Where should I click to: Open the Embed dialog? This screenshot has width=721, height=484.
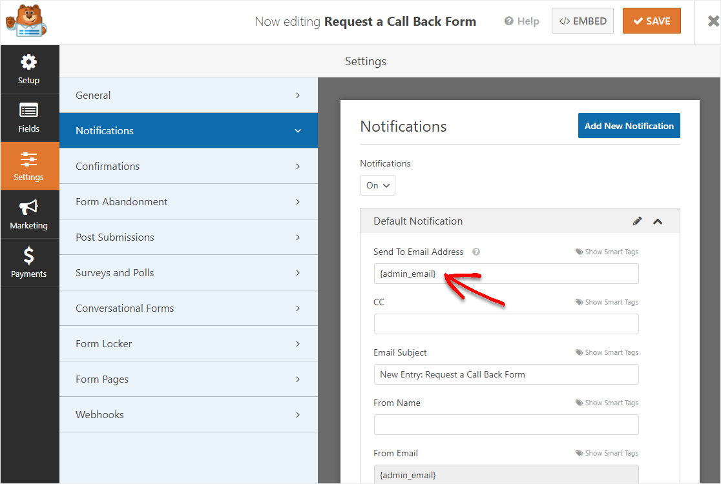(582, 21)
